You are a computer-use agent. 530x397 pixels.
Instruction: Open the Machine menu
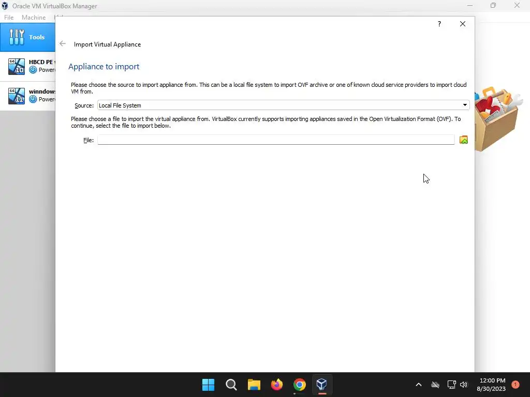[34, 17]
